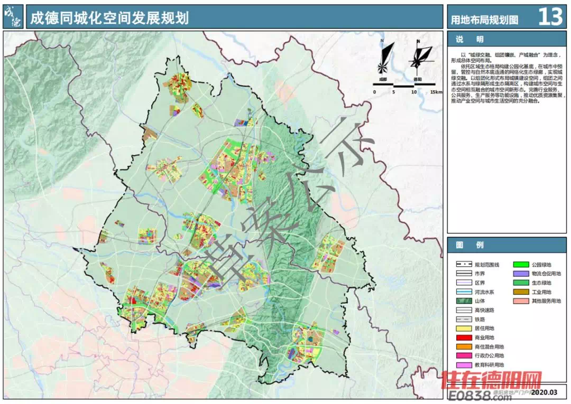Image resolution: width=571 pixels, height=404 pixels.
Task: Select the 河流水系 legend symbol
Action: click(464, 292)
